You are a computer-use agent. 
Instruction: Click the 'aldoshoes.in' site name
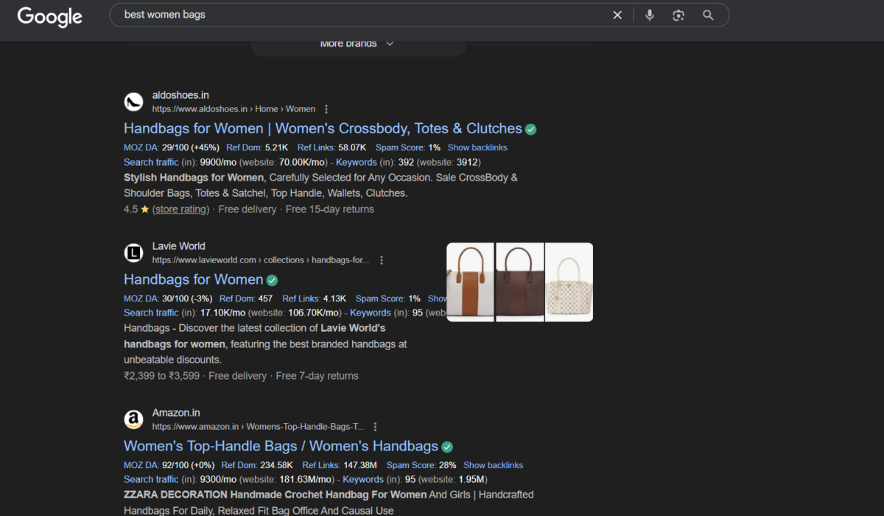click(180, 95)
